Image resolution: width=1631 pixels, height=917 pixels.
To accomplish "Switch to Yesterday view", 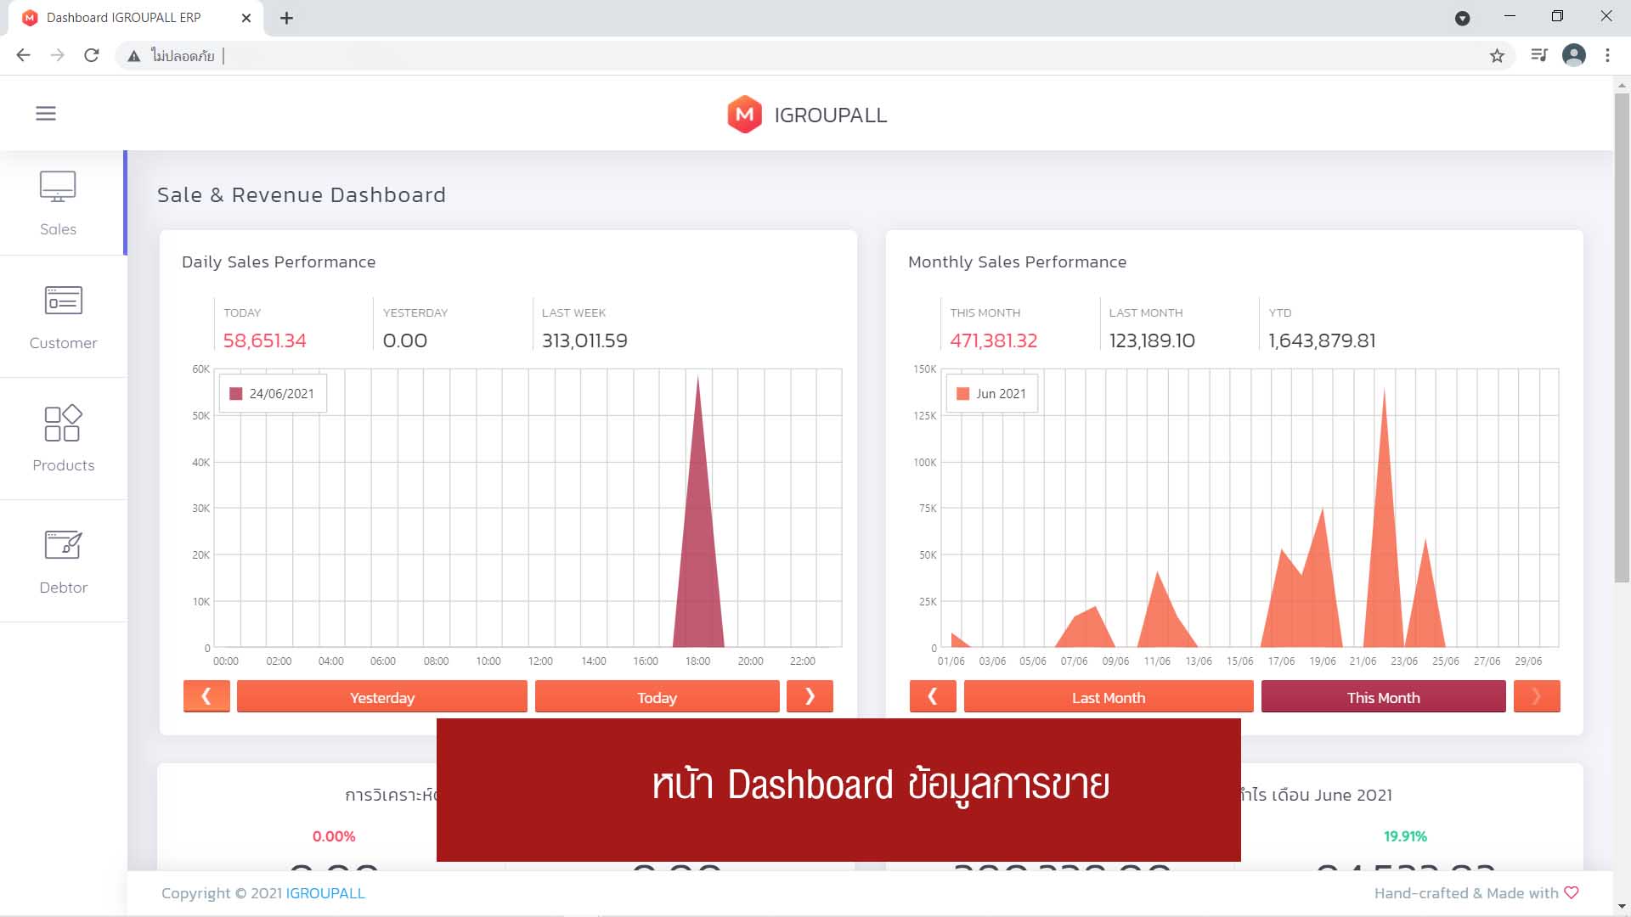I will point(382,696).
